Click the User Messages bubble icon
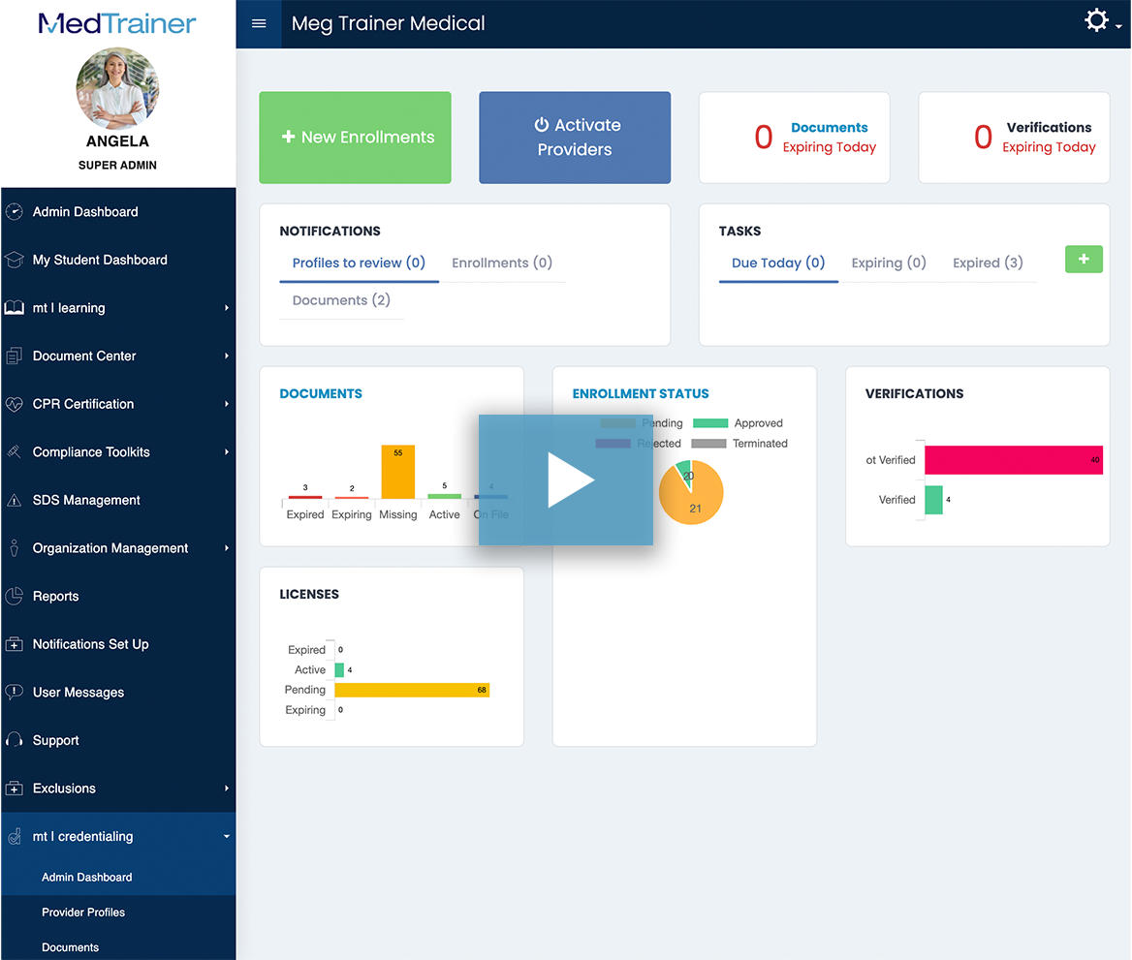The height and width of the screenshot is (960, 1132). coord(14,693)
